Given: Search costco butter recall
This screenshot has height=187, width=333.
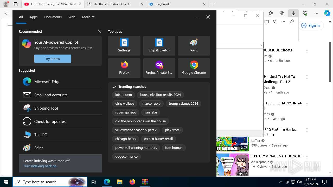Looking at the screenshot, I should point(158,139).
